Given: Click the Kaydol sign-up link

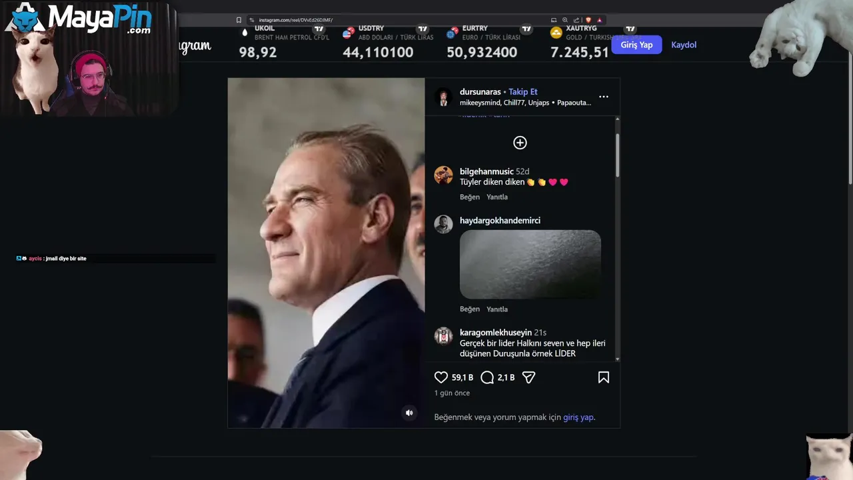Looking at the screenshot, I should [x=684, y=45].
